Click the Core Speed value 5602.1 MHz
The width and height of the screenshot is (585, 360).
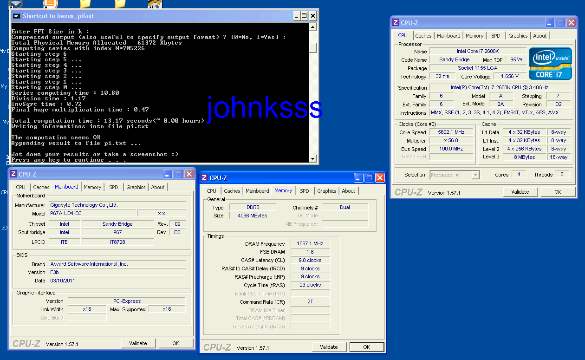[x=451, y=132]
